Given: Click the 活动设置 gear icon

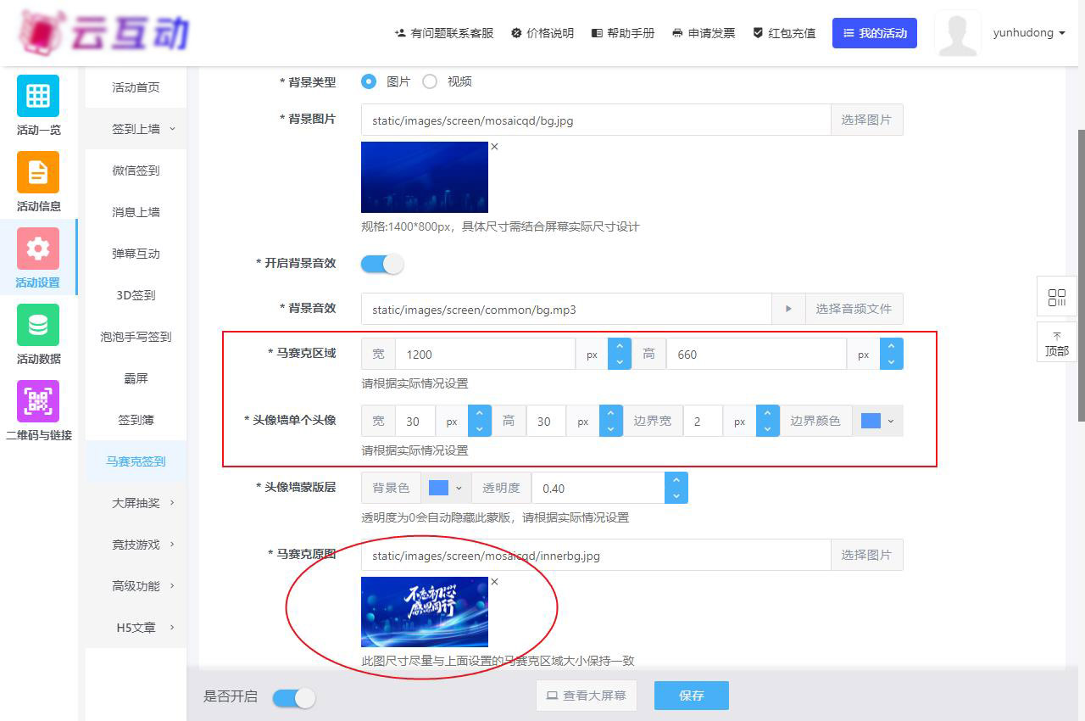Looking at the screenshot, I should [x=38, y=249].
